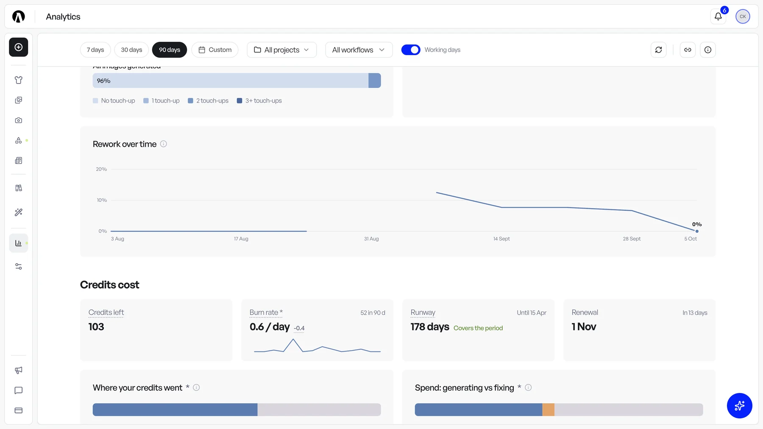Copy link with the chain icon
Viewport: 763px width, 429px height.
[688, 50]
